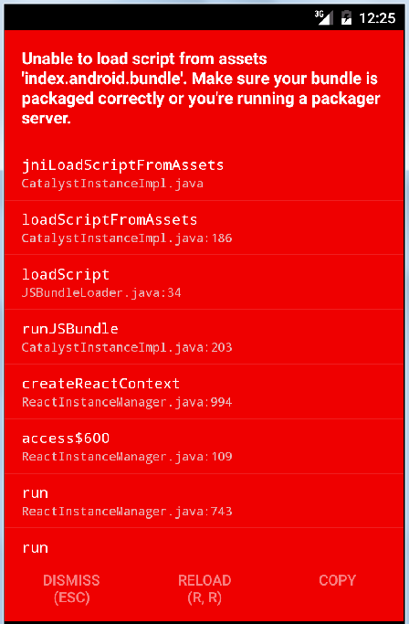
Task: Tap the 12:25 clock in status bar
Action: point(377,18)
